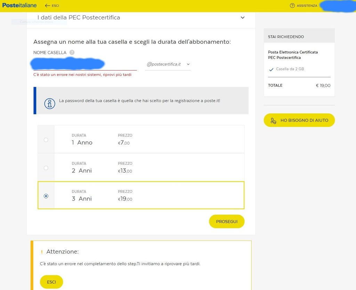Click the exclamation icon next to Attenzione
This screenshot has width=356, height=290.
tap(42, 252)
